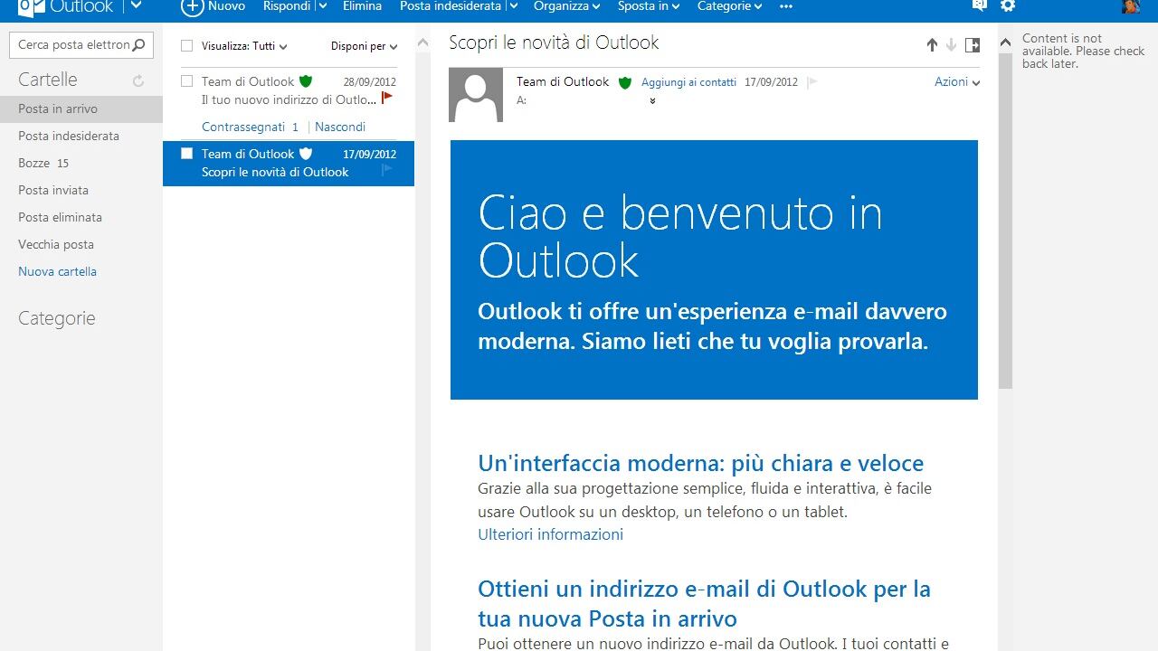Open the messaging chat icon

point(979,5)
